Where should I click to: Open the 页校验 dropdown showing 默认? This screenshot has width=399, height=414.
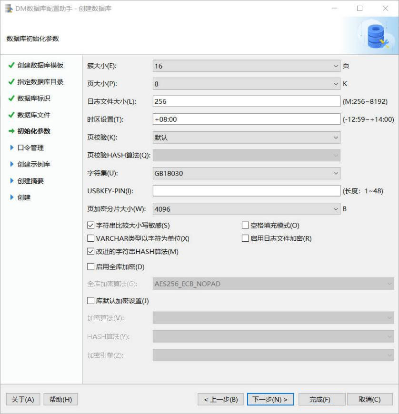point(246,138)
